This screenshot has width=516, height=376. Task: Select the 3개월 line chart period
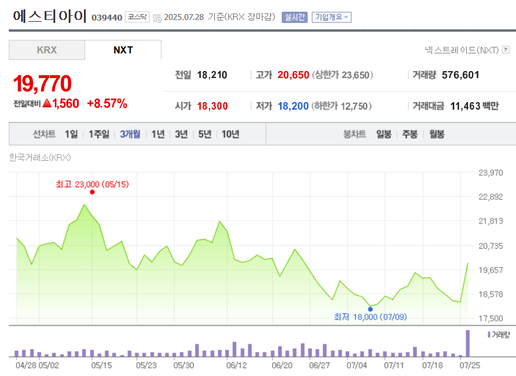click(x=130, y=134)
